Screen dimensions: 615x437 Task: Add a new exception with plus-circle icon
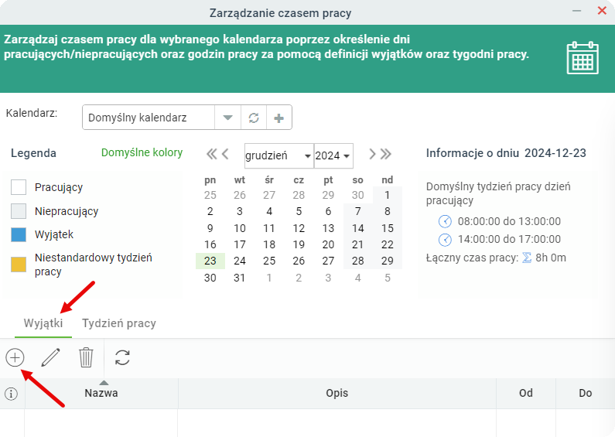point(15,357)
